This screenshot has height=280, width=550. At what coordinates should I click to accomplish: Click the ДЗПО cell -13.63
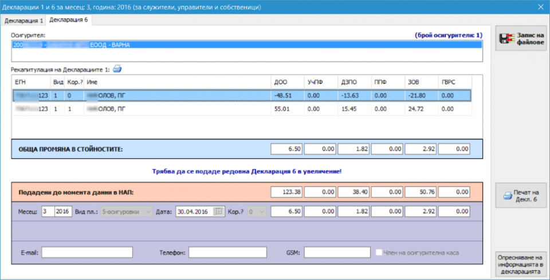pyautogui.click(x=355, y=95)
